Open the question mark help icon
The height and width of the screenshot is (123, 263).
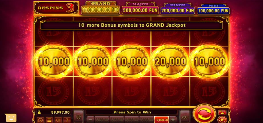coord(67,120)
